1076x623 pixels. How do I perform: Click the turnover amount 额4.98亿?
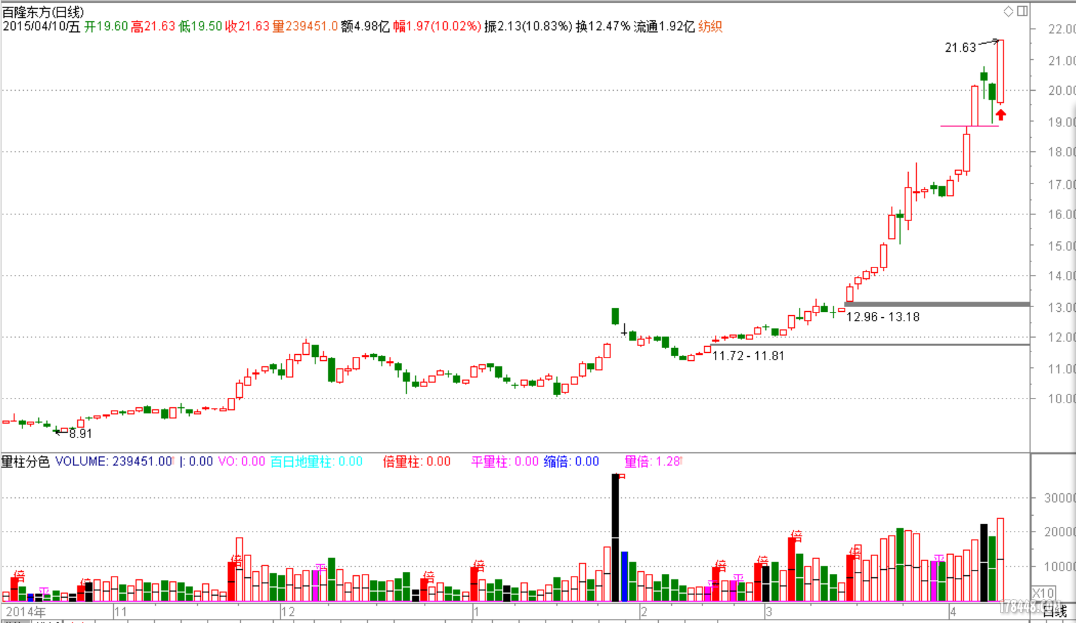[x=365, y=27]
